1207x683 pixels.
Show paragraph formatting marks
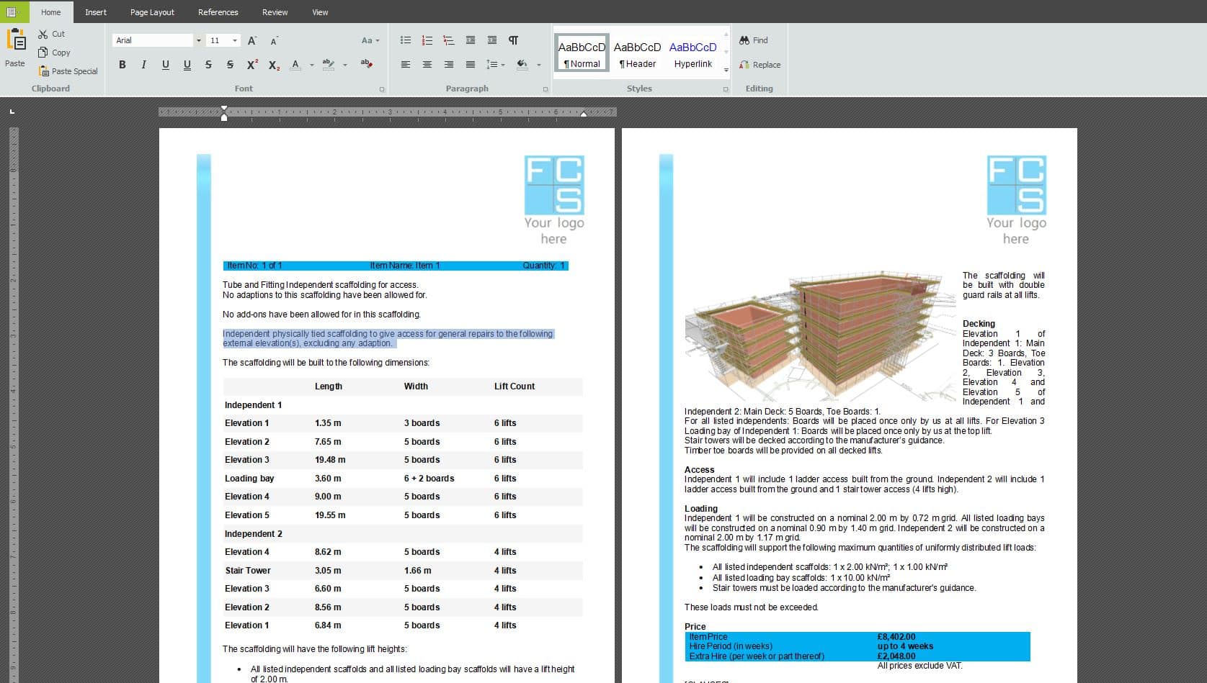[x=513, y=40]
